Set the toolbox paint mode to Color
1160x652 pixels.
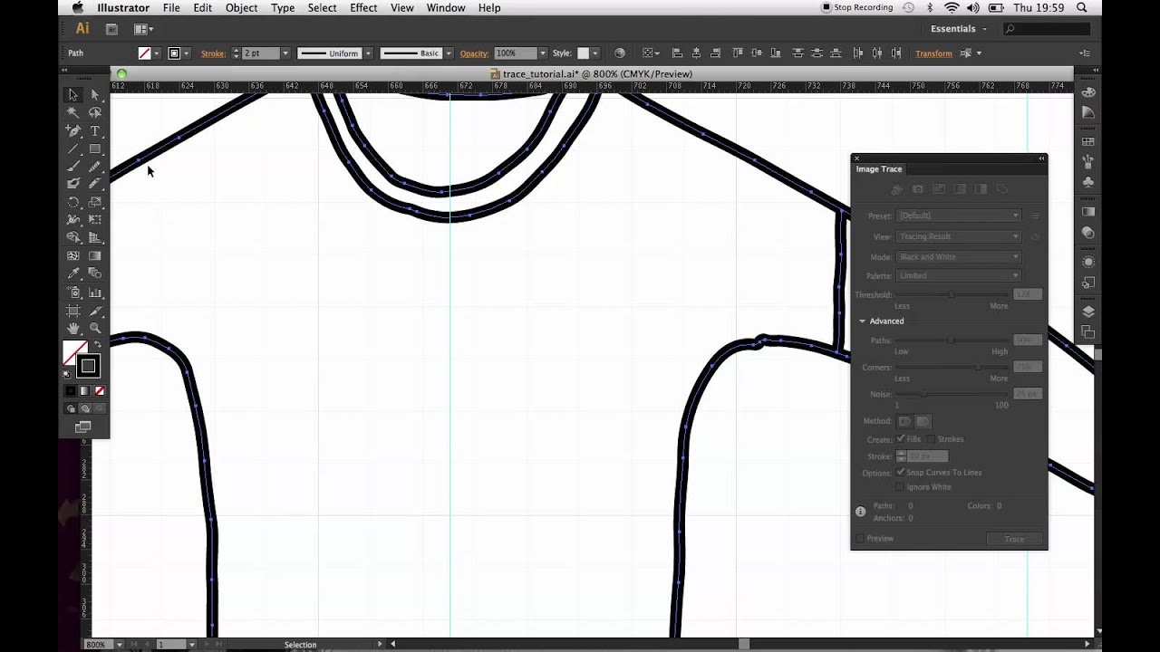coord(70,391)
